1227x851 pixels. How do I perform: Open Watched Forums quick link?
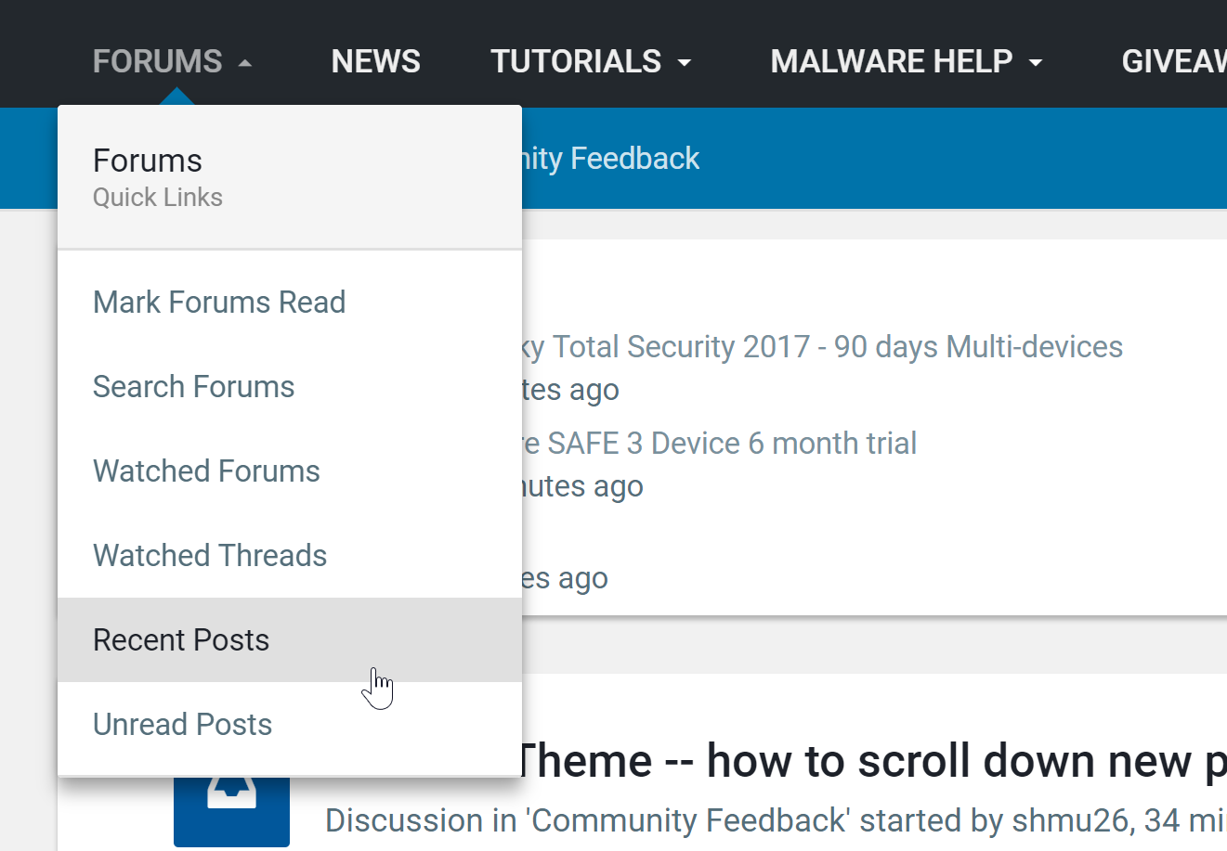[206, 471]
